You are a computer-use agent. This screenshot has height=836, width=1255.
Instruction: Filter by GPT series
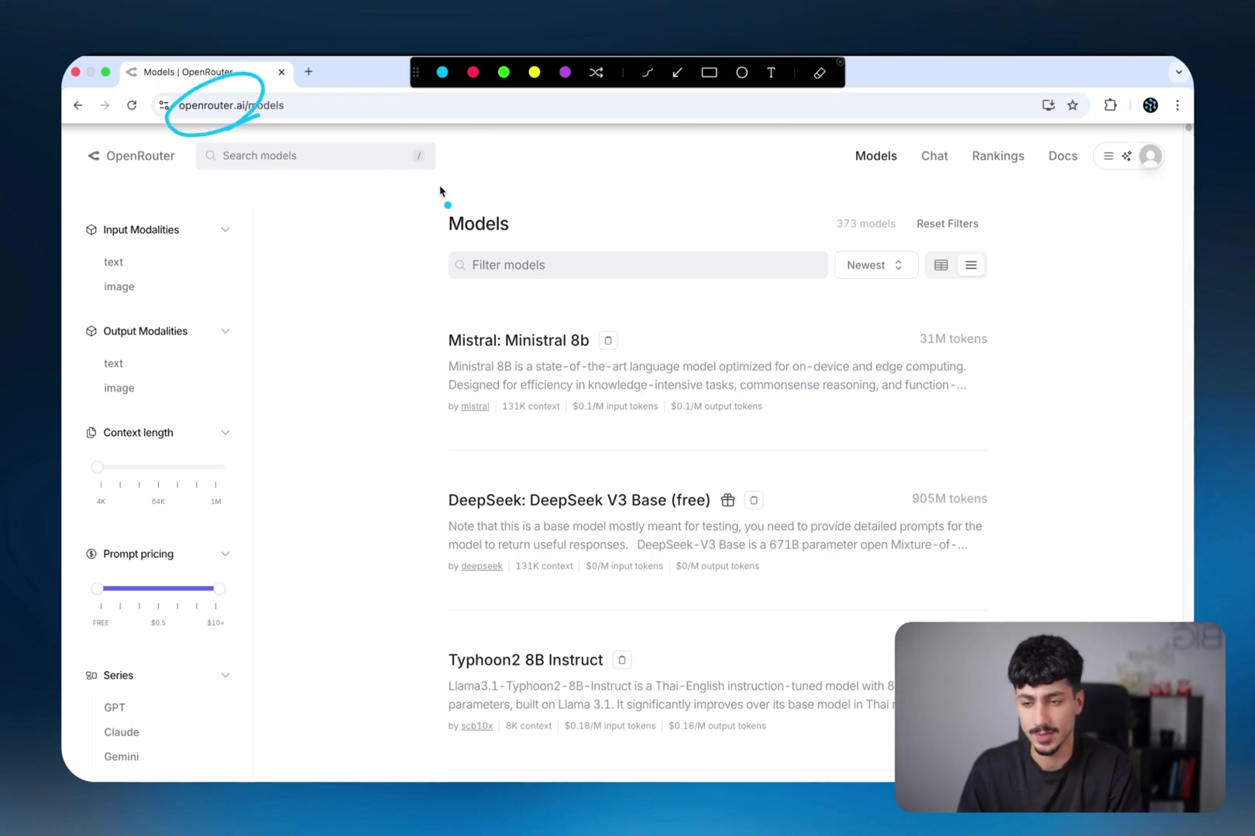(x=115, y=708)
